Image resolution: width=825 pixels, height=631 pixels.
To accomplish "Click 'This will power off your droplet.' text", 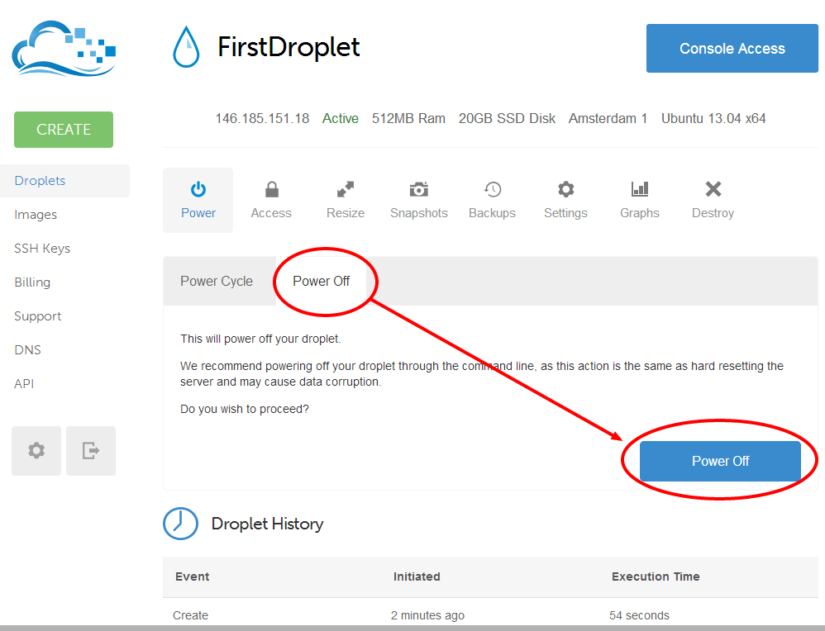I will pos(260,339).
